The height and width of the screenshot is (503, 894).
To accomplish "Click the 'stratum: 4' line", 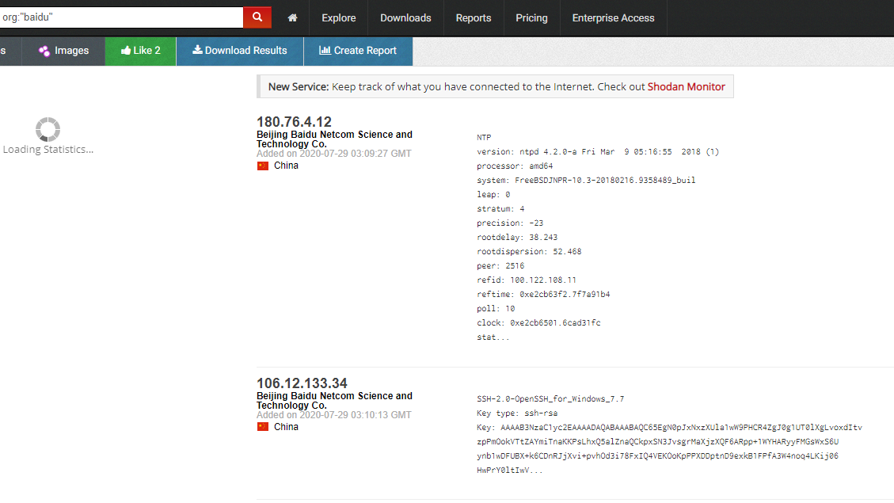I will 500,209.
